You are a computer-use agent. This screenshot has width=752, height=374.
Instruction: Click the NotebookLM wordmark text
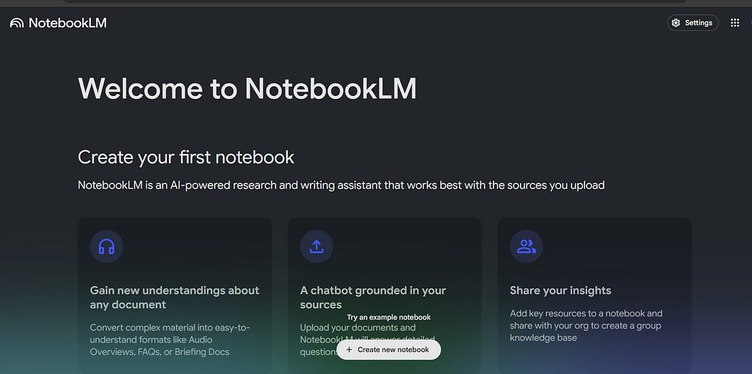point(67,23)
